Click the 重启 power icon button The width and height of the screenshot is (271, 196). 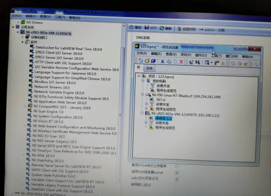pyautogui.click(x=131, y=27)
